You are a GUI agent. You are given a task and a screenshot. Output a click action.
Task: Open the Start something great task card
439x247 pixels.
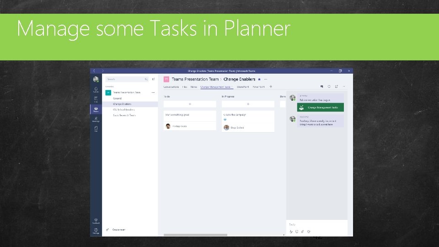coord(190,120)
